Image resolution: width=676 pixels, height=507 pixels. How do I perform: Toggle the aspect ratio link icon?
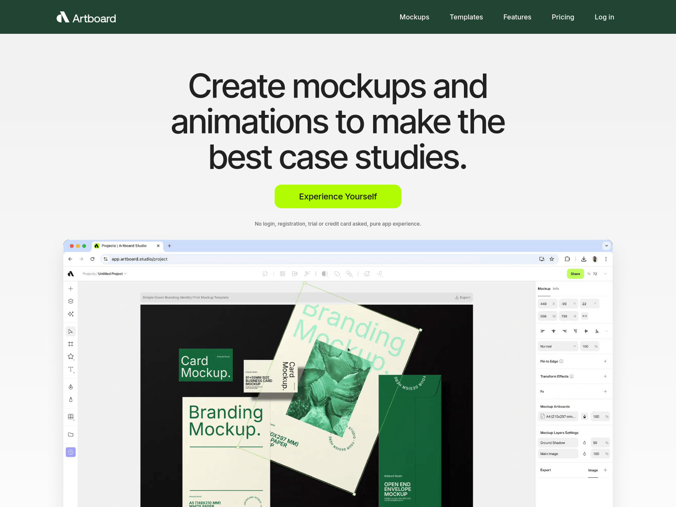[585, 316]
